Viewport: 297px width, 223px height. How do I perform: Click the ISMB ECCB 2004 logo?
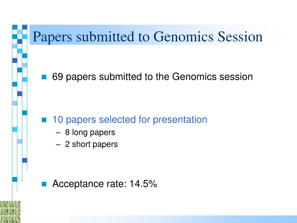coord(10,212)
